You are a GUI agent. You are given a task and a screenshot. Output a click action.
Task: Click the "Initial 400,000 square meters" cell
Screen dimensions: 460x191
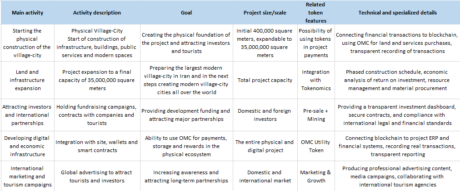click(265, 43)
